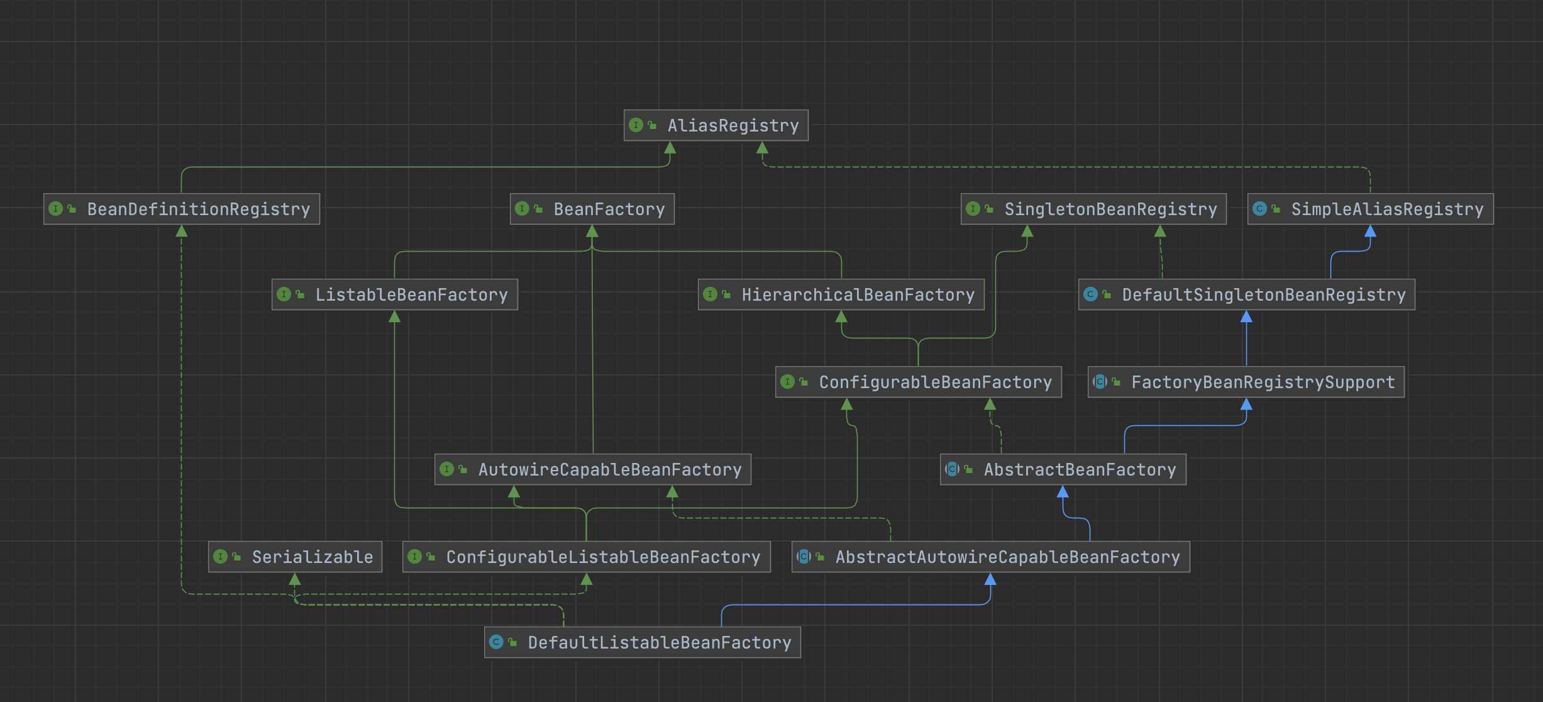
Task: Select the HierarchicalBeanFactory node label
Action: 858,295
